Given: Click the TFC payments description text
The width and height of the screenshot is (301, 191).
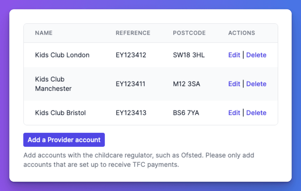Looking at the screenshot, I should pyautogui.click(x=139, y=160).
